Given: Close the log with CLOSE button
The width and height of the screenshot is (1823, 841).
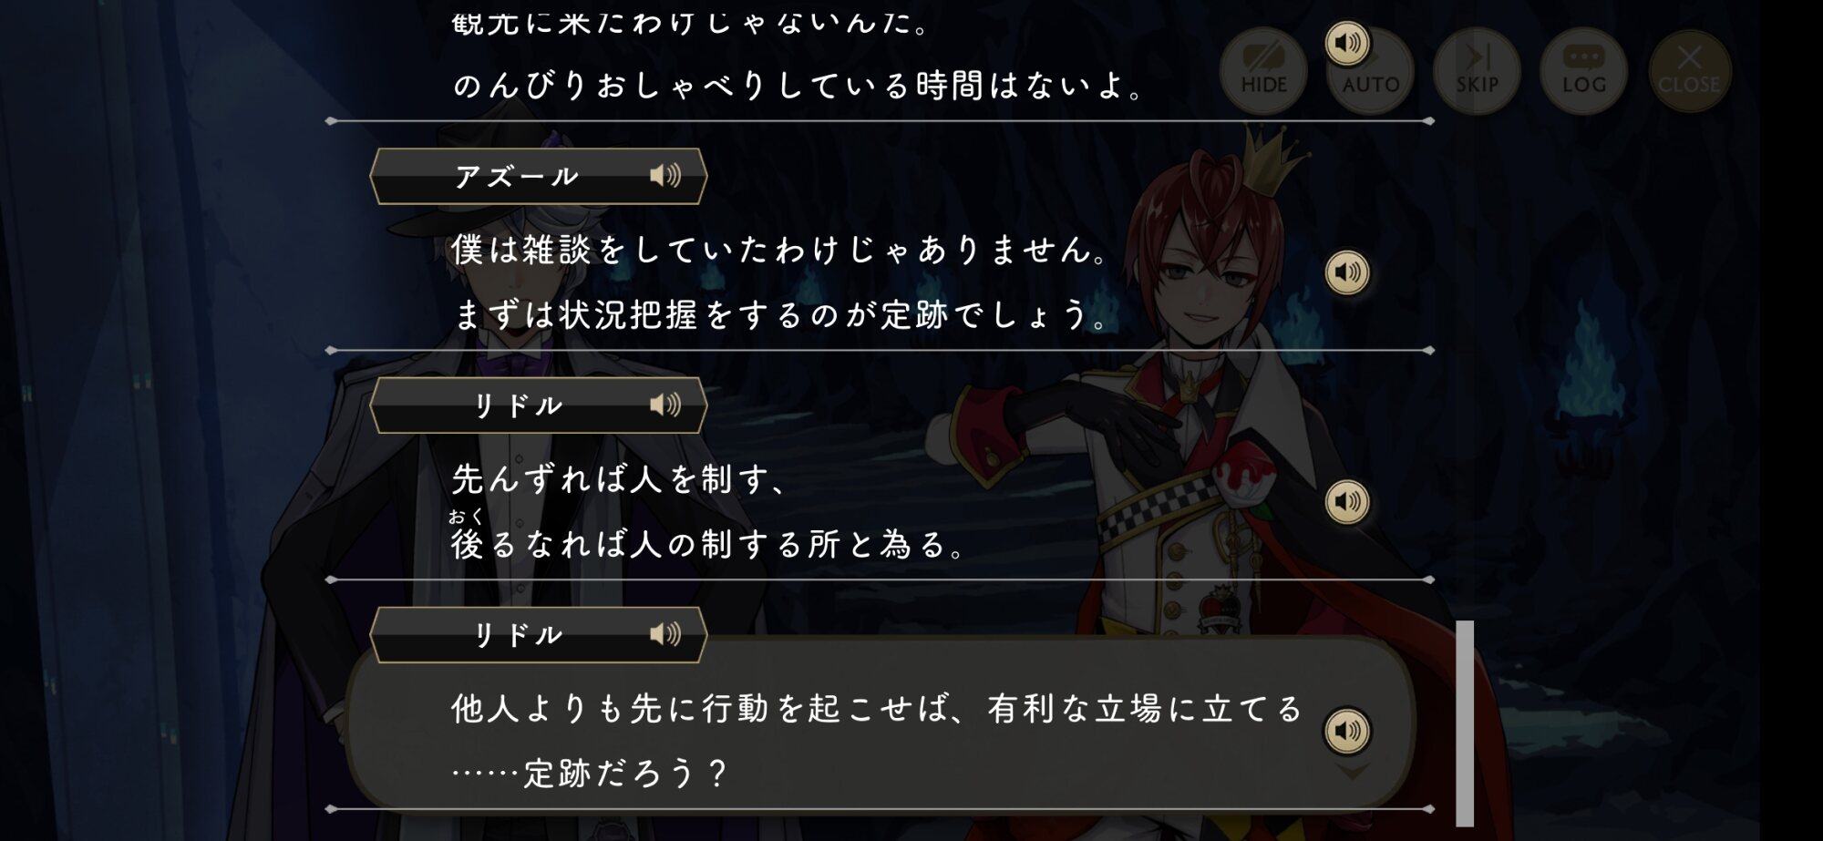Looking at the screenshot, I should (1690, 71).
